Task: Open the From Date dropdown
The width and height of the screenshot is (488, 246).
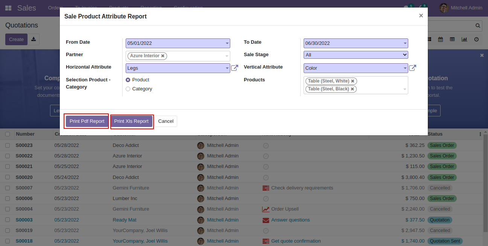Action: click(178, 43)
